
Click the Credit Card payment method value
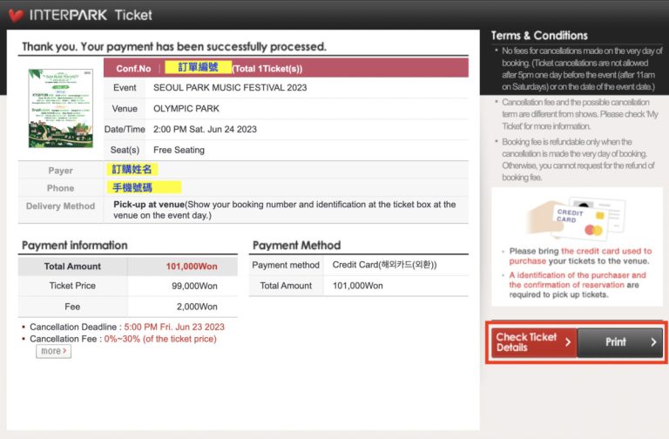[384, 265]
